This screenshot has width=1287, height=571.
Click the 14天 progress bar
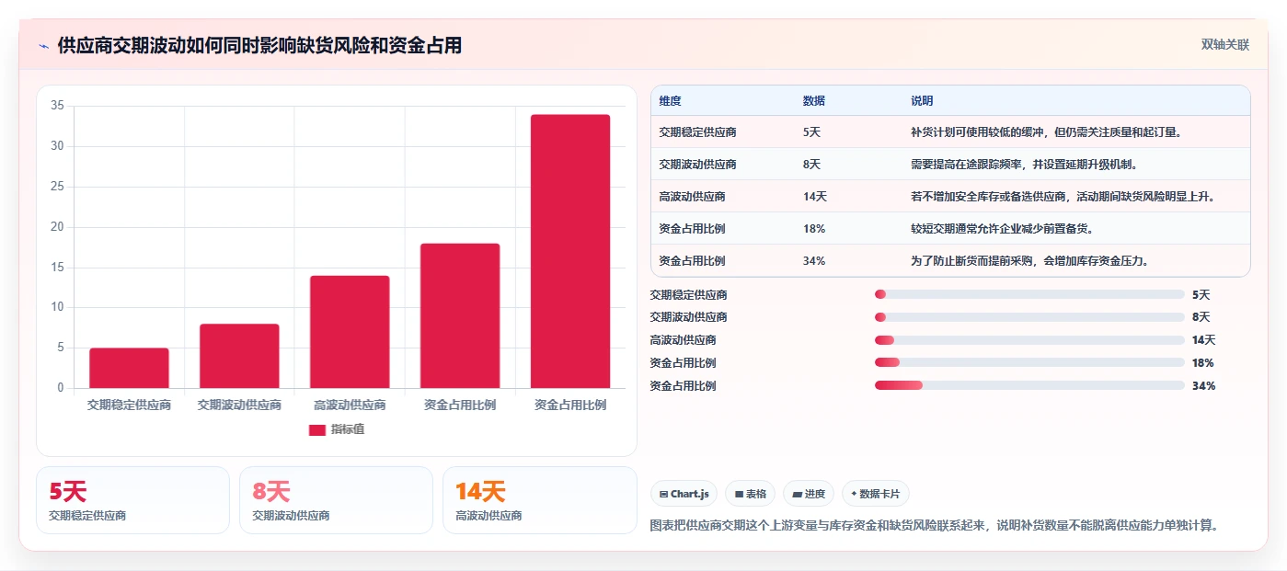[1029, 340]
